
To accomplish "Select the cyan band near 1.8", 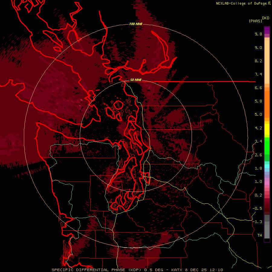I will 267,166.
